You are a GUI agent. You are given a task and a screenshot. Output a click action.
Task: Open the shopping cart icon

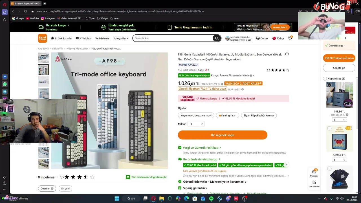pyautogui.click(x=290, y=38)
